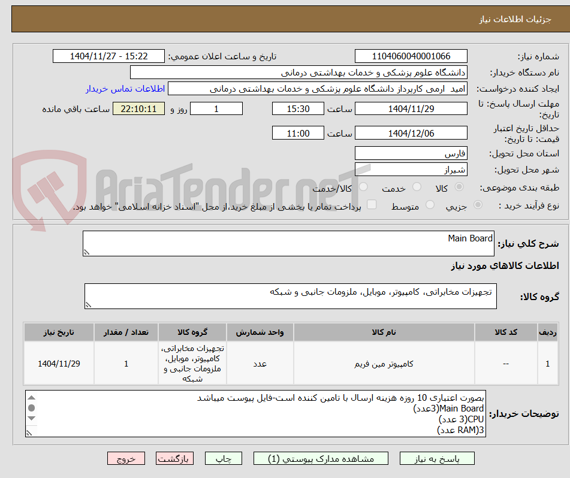
Task: Click scroll down arrow in buyer notes
Action: [32, 419]
